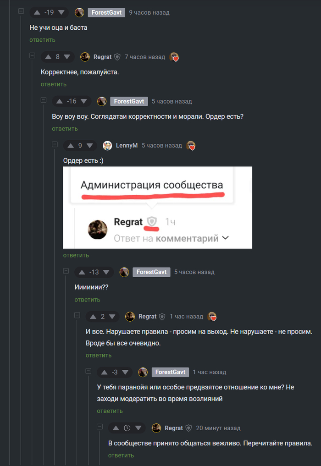321x466 pixels.
Task: Reply to the last comment 'В сообществе принято общаться вежливо'
Action: (121, 455)
